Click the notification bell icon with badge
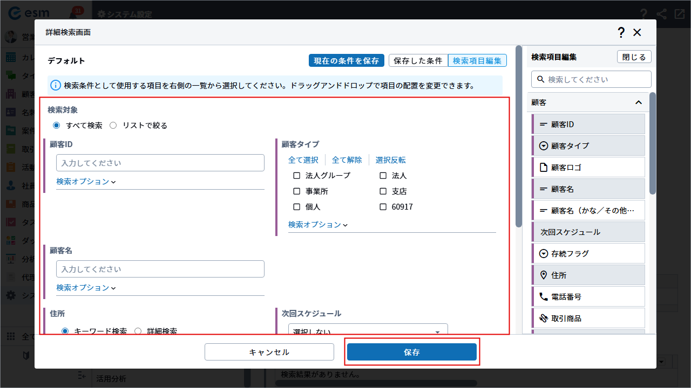691x388 pixels. [73, 15]
